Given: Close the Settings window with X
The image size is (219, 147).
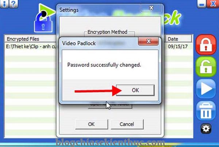Looking at the screenshot, I should 151,8.
